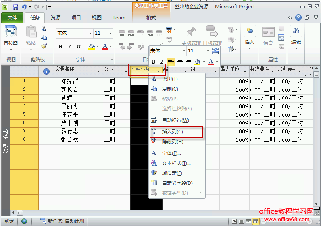
Task: Toggle Italic in ribbon font group
Action: coord(69,47)
